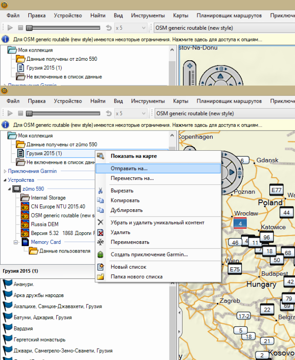Expand the 'Приключения Garmin' section

tap(5, 171)
